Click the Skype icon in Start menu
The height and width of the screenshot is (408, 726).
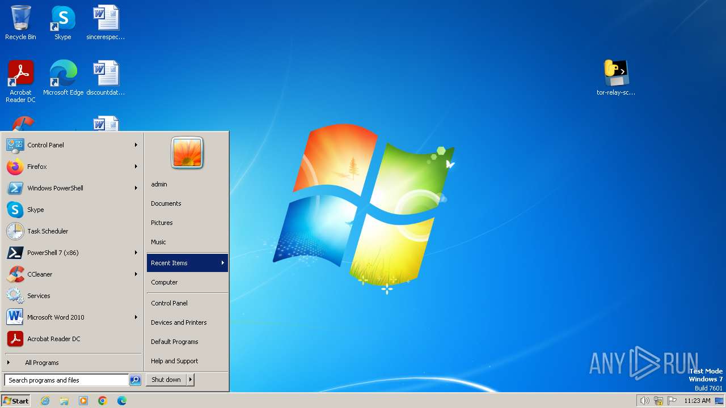15,210
